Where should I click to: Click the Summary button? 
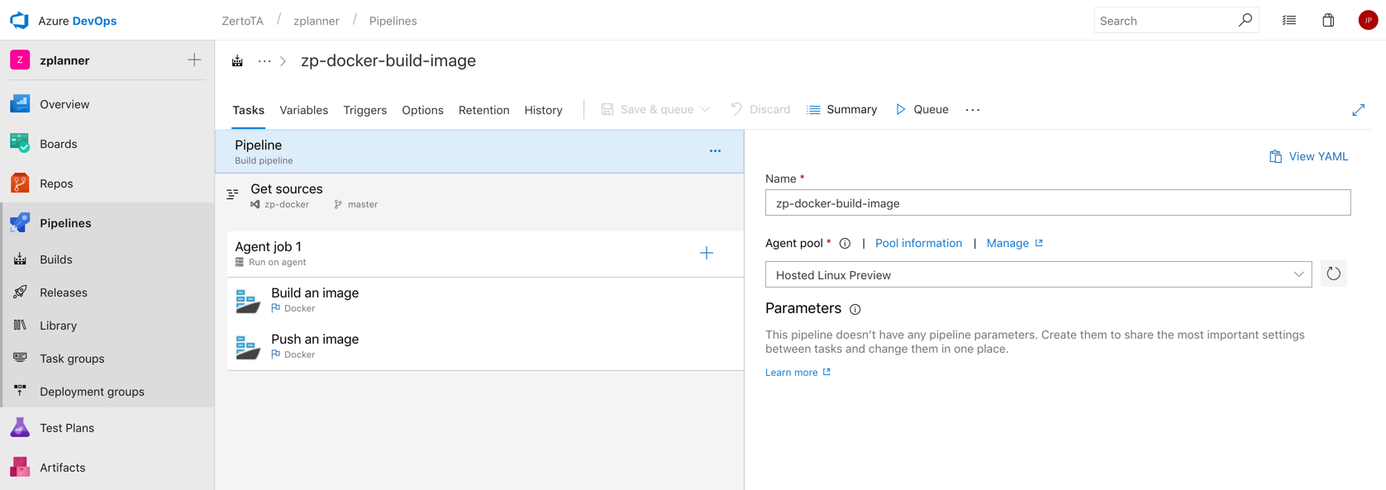(841, 110)
